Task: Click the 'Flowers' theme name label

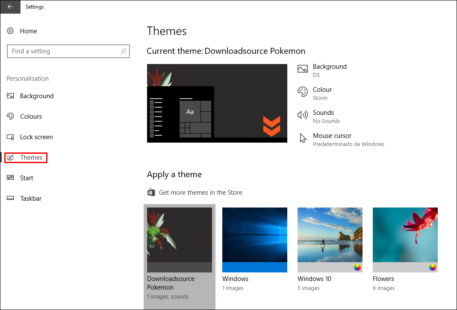Action: pos(383,279)
